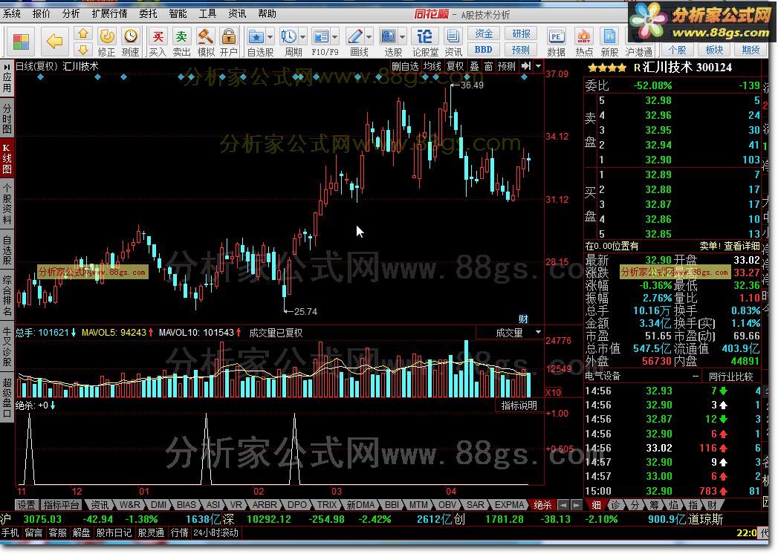
Task: Click the 资金 capital button
Action: (484, 33)
